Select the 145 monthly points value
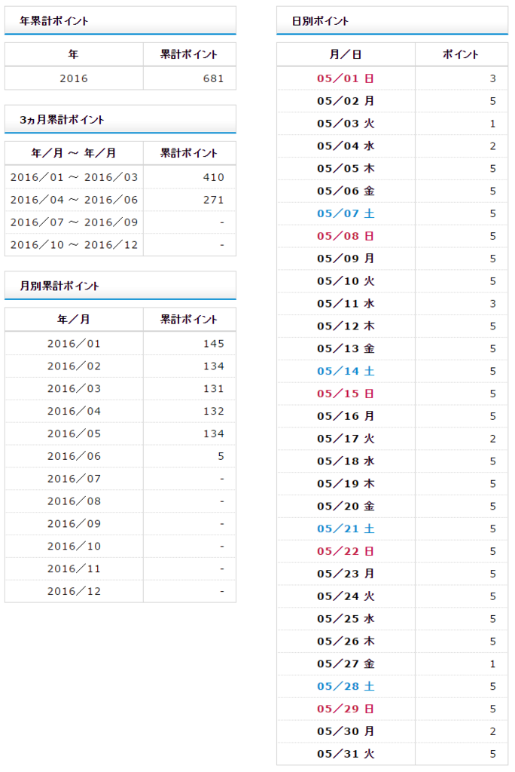Viewport: 515px width, 772px height. pyautogui.click(x=214, y=344)
